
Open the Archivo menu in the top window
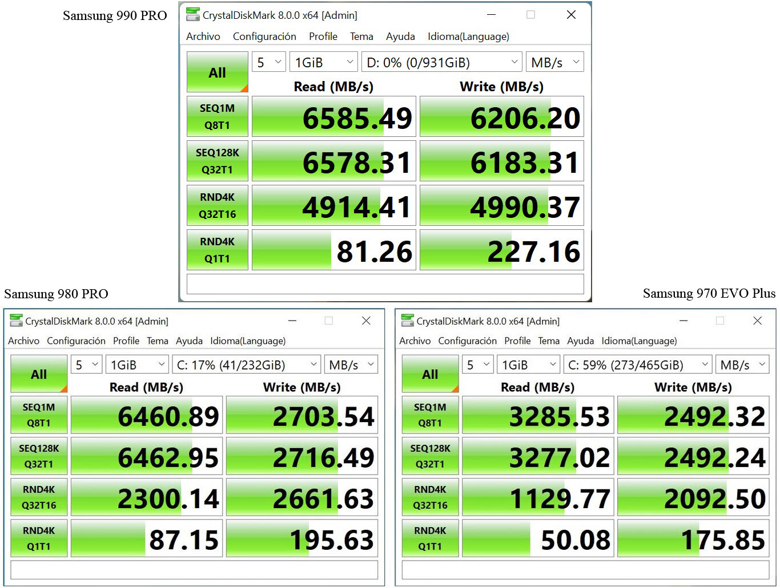(203, 37)
